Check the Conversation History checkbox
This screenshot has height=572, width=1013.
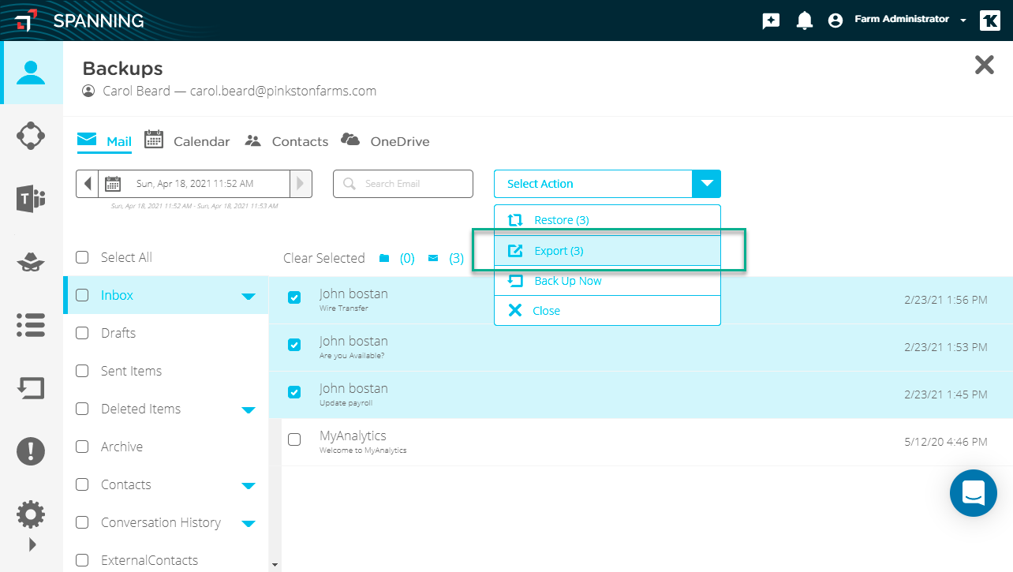82,522
